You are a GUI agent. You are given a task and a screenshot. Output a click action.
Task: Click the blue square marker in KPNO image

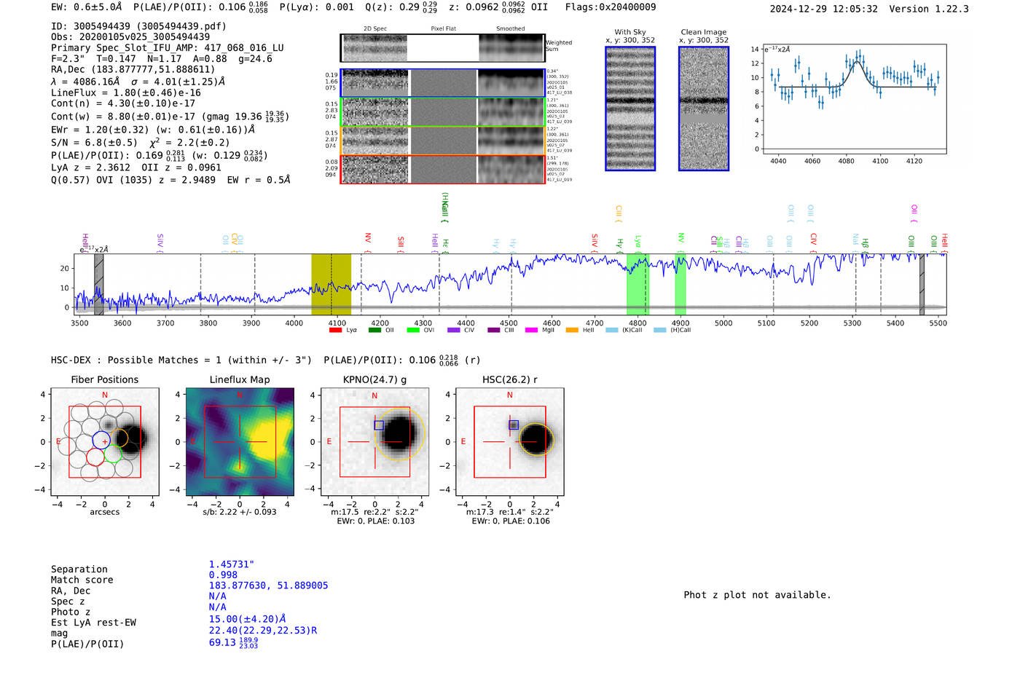(379, 425)
